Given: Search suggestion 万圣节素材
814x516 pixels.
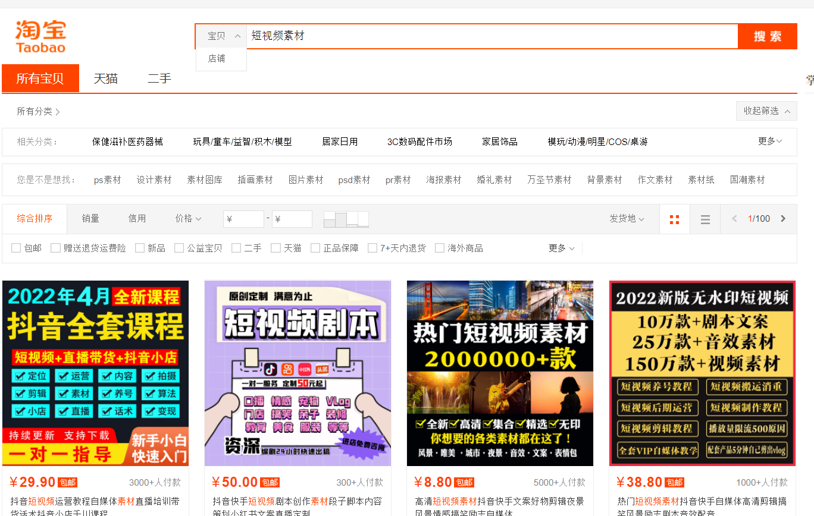Looking at the screenshot, I should tap(549, 180).
